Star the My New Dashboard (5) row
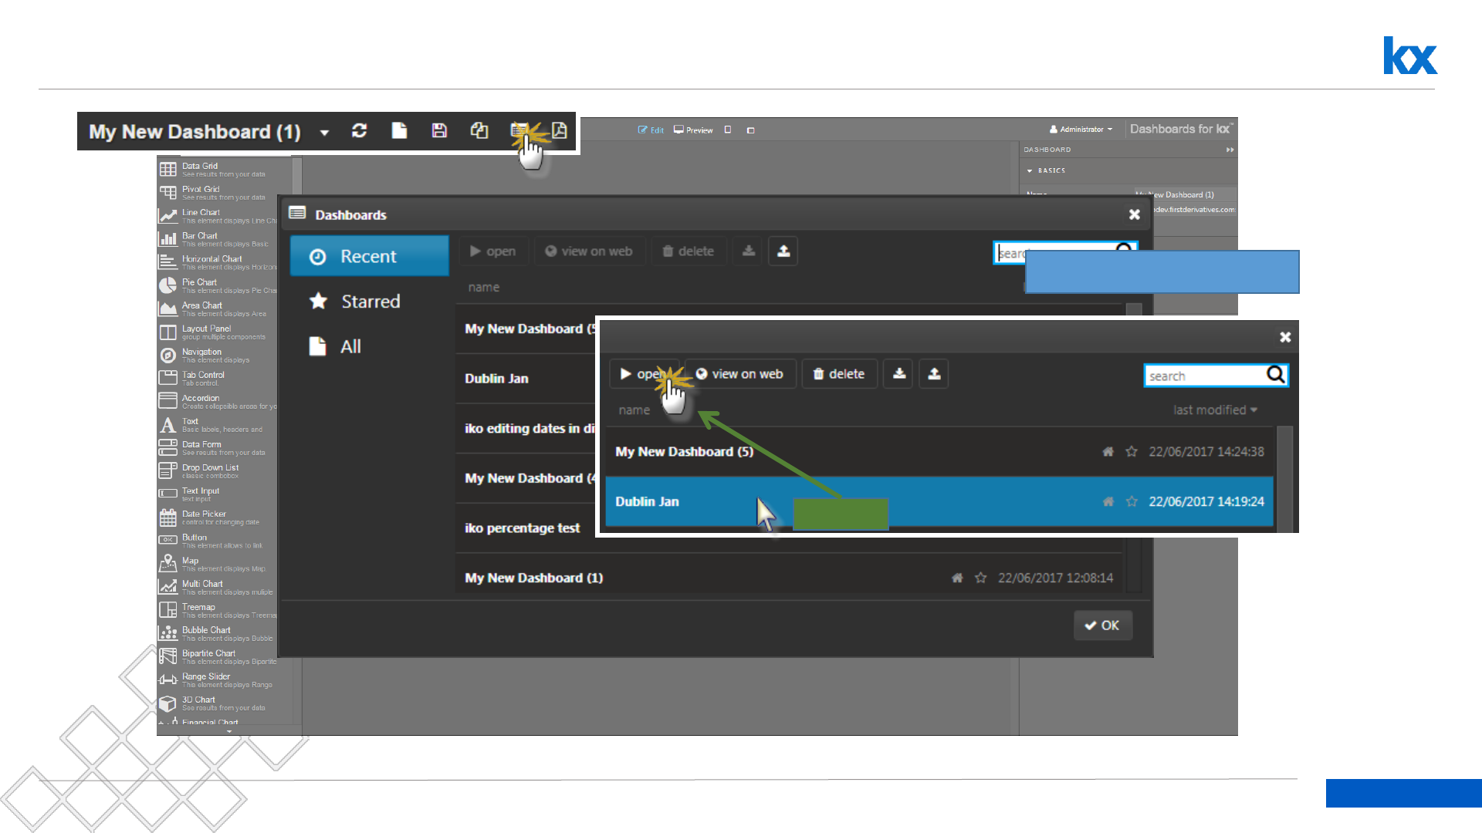This screenshot has height=833, width=1482. (x=1132, y=452)
